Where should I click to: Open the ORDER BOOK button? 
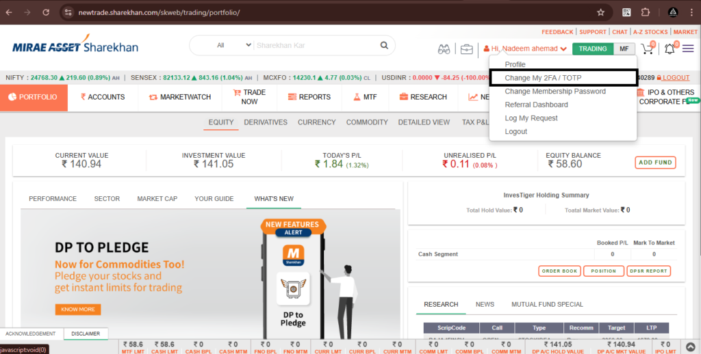click(x=559, y=271)
